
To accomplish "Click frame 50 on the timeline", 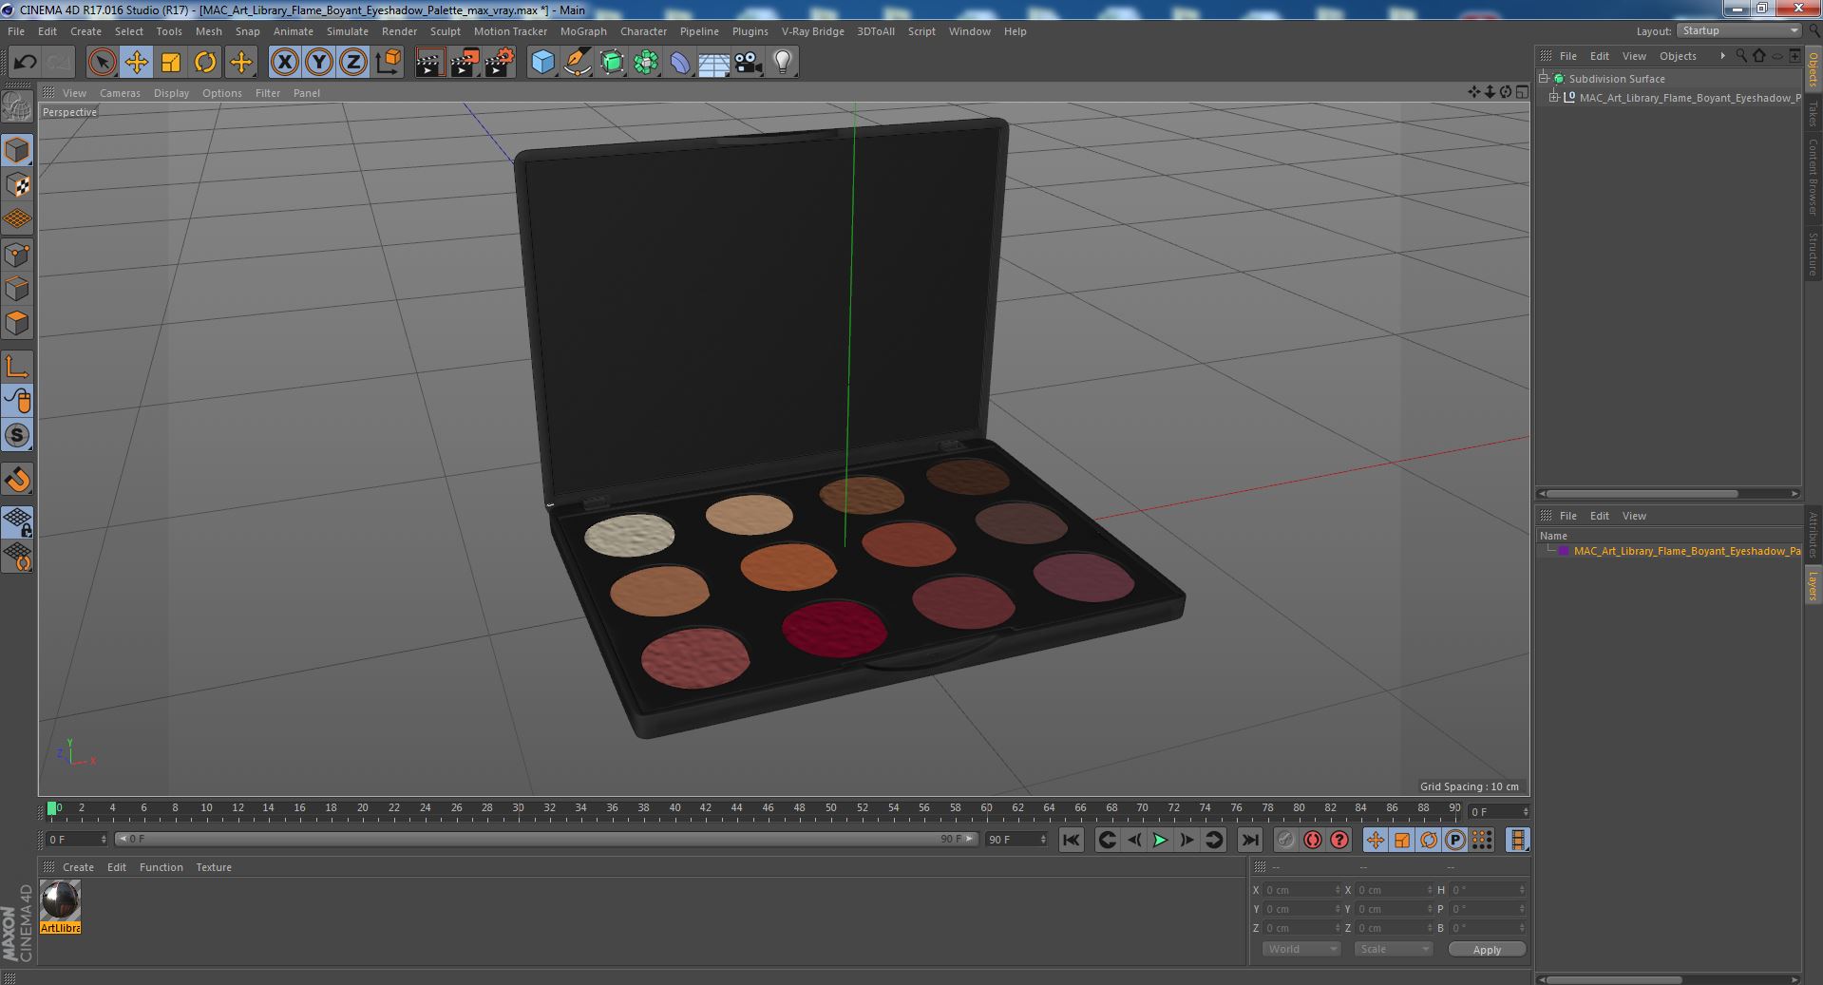I will pos(830,809).
